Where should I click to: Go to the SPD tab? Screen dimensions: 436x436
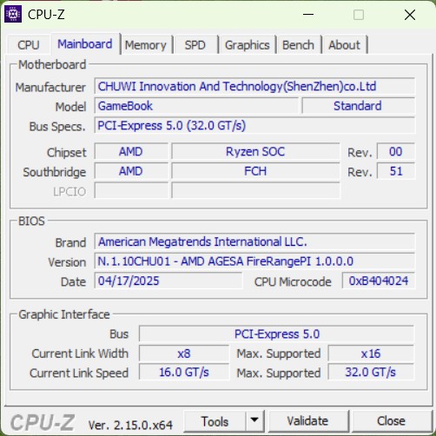click(195, 45)
